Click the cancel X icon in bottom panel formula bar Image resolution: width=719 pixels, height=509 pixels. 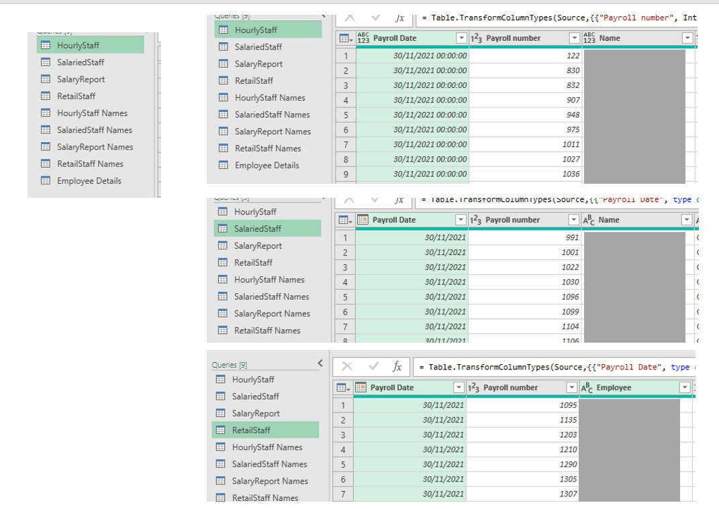(347, 367)
